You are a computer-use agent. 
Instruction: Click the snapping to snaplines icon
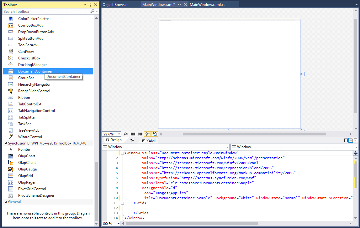pos(147,134)
